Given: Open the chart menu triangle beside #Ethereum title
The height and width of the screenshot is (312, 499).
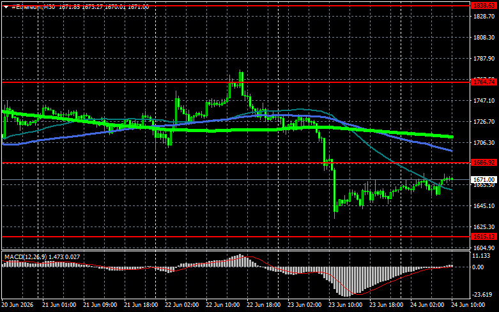Looking at the screenshot, I should [x=6, y=7].
